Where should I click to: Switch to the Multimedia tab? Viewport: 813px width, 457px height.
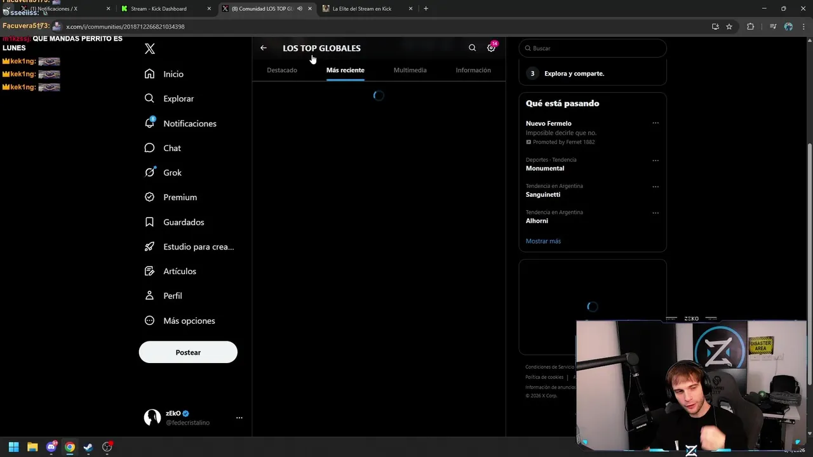pyautogui.click(x=410, y=70)
